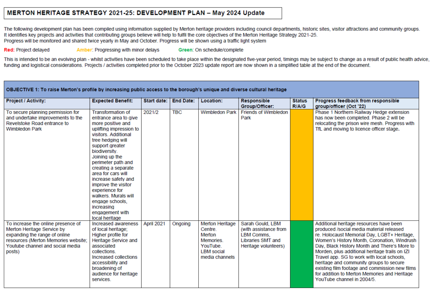
Task: Click the 'Progress feedback' column header
Action: coord(357,103)
